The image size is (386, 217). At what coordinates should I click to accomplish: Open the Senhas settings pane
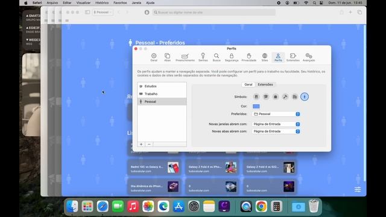click(203, 57)
